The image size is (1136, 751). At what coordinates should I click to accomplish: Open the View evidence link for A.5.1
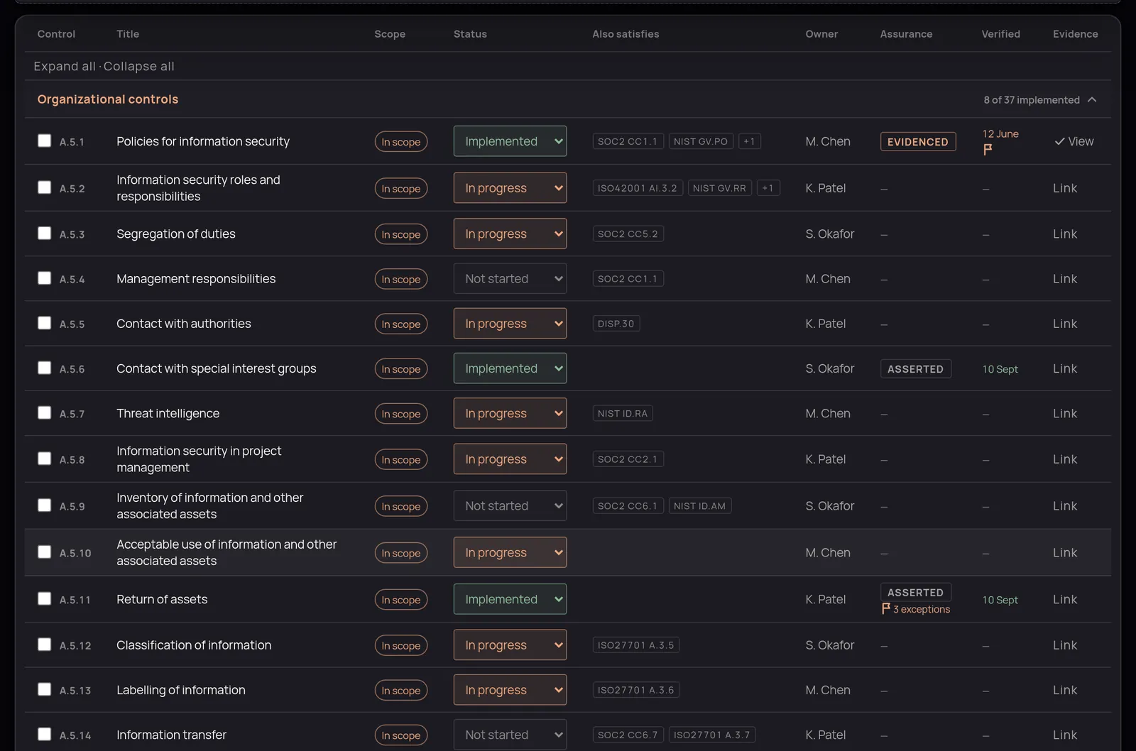click(1074, 141)
